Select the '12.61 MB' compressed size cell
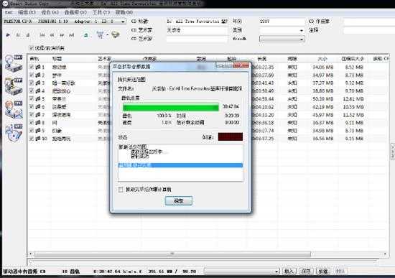 pos(353,99)
